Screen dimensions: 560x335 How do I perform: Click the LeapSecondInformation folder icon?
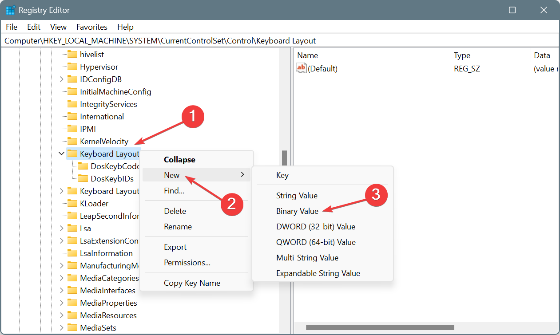[x=72, y=216]
